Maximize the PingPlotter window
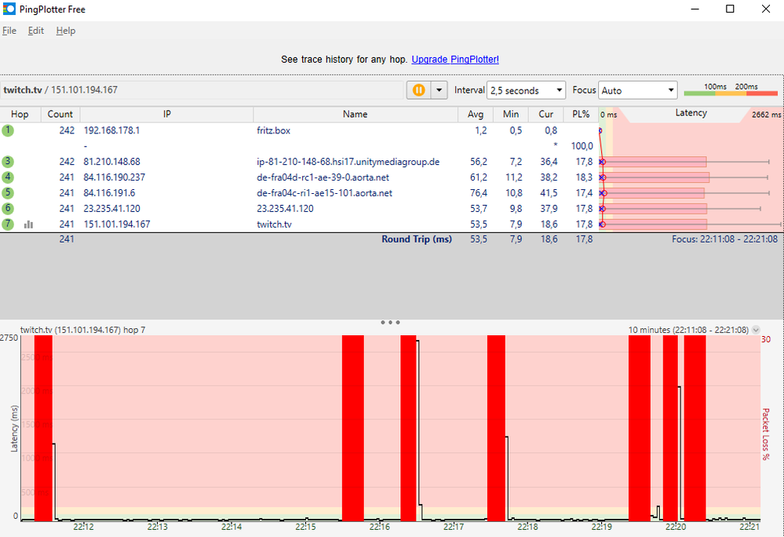Screen dimensions: 784x537 pos(730,9)
